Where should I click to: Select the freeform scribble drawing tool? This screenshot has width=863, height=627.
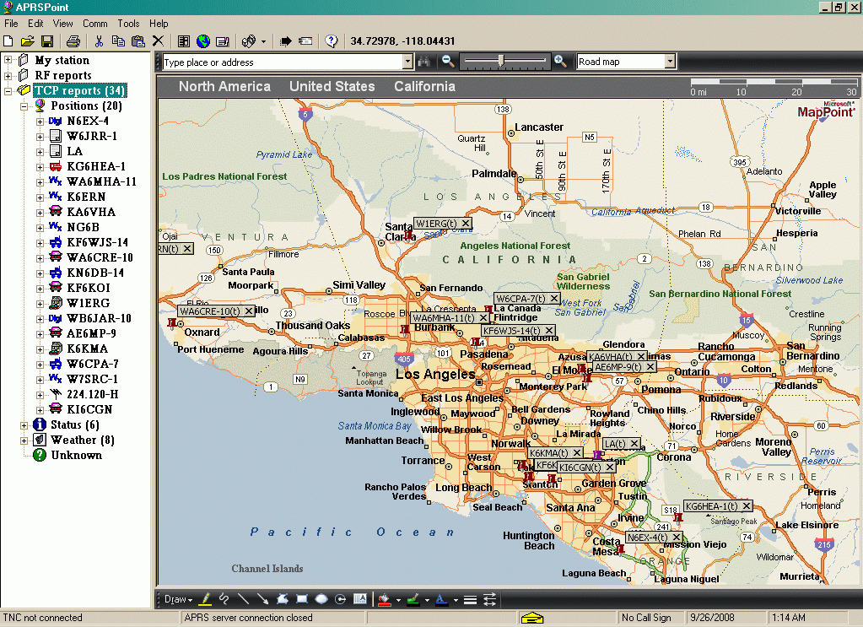point(224,599)
